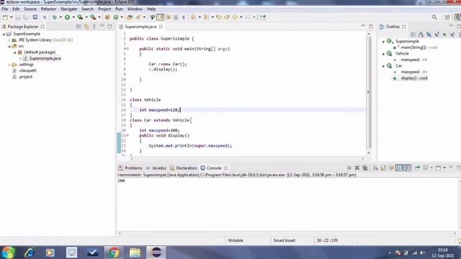Switch to the Problems tab
Screen dimensions: 461x259
coord(130,168)
